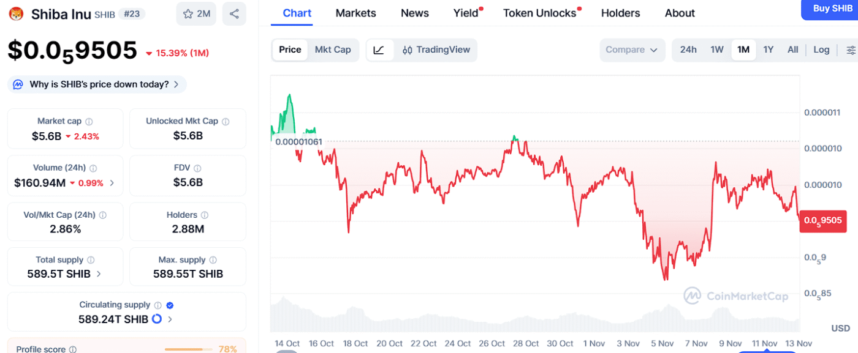Select the line chart icon
Image resolution: width=858 pixels, height=353 pixels.
pos(379,50)
